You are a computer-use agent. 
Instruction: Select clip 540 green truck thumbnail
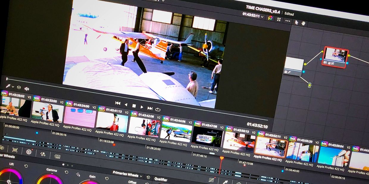click(x=207, y=137)
